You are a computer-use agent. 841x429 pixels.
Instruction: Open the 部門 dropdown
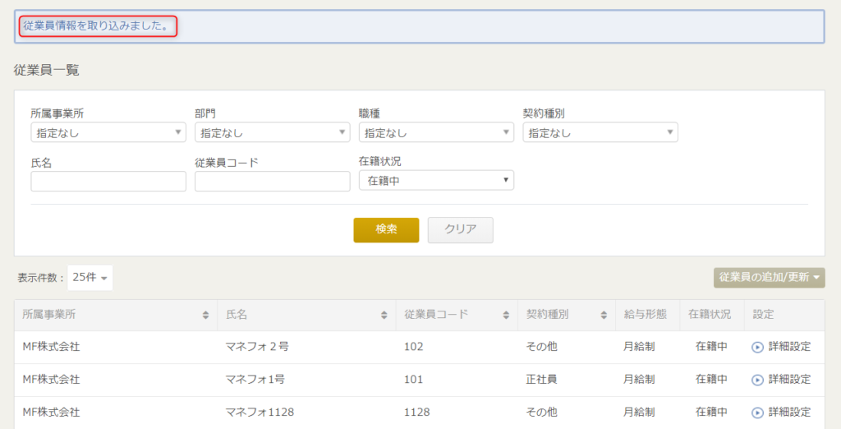(x=273, y=132)
